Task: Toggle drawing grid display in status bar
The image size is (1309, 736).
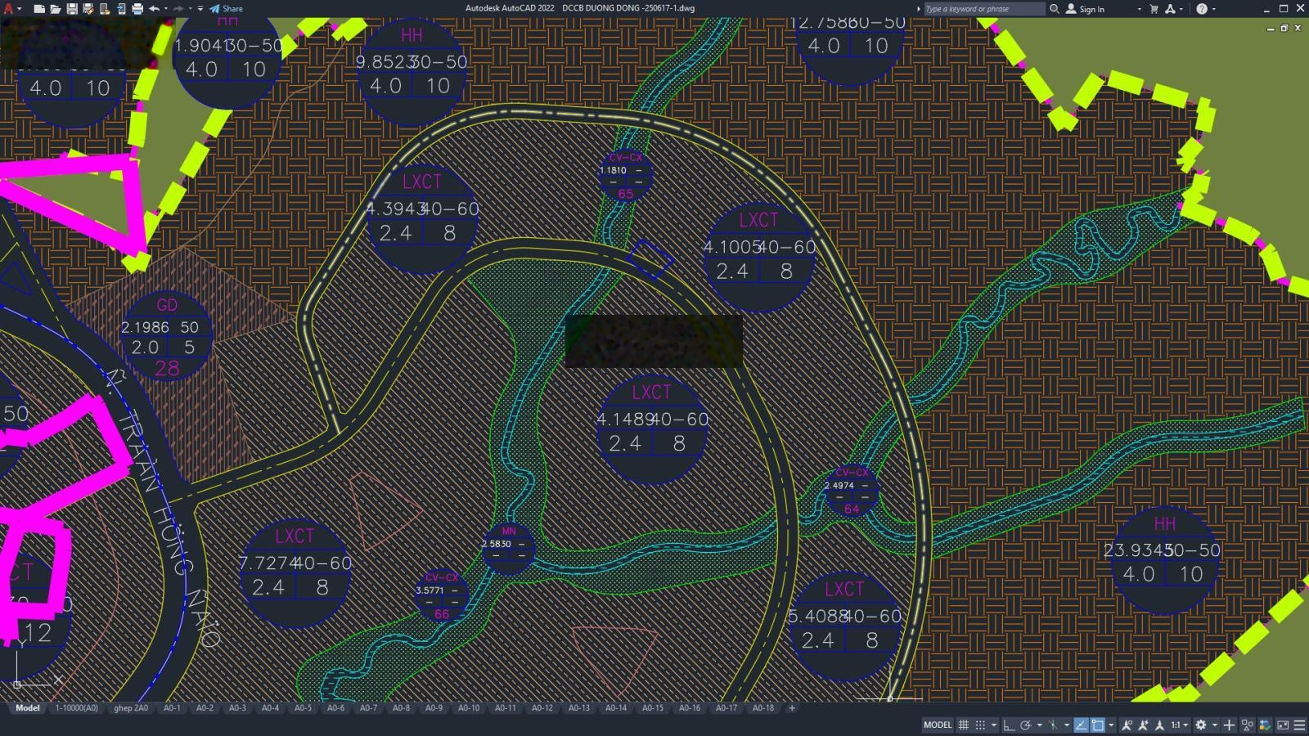Action: (964, 725)
